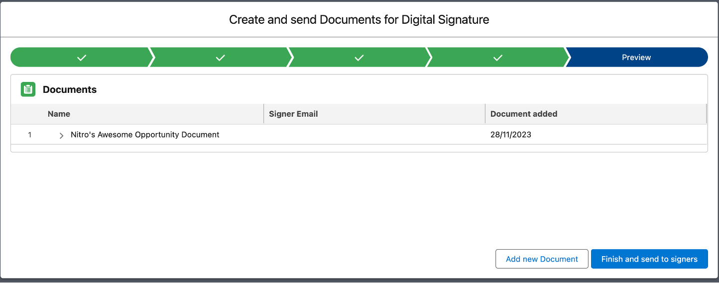Image resolution: width=719 pixels, height=283 pixels.
Task: Go back to the second completed step
Action: pyautogui.click(x=220, y=58)
